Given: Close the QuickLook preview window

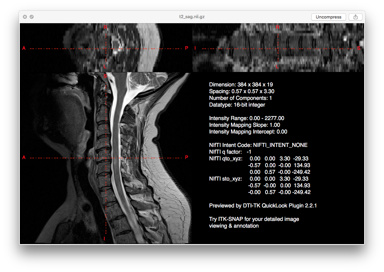Looking at the screenshot, I should 25,16.
